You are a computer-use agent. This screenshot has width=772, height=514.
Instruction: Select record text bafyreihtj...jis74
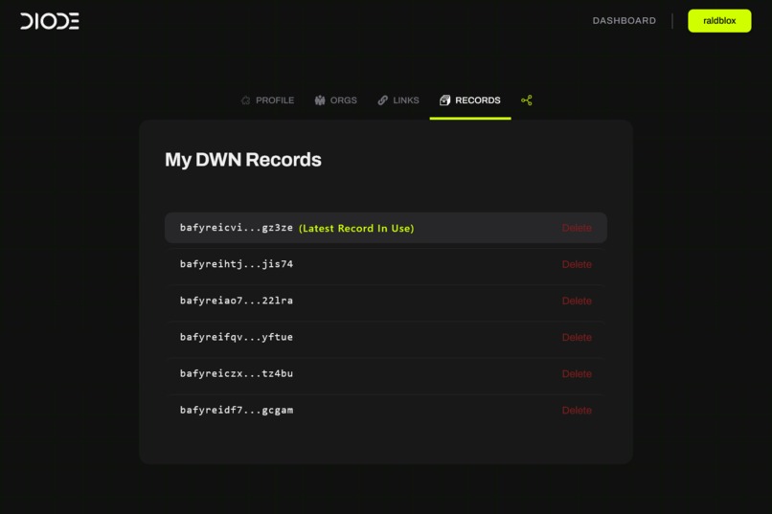coord(237,264)
